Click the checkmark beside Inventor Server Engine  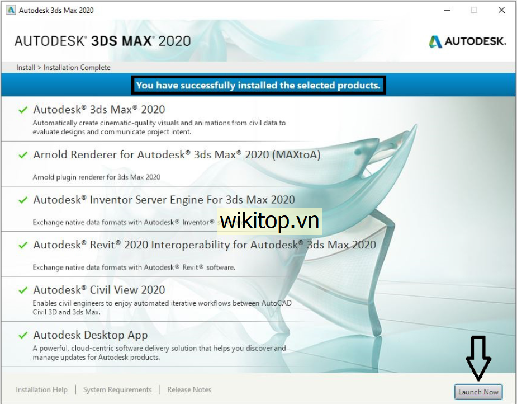coord(23,200)
